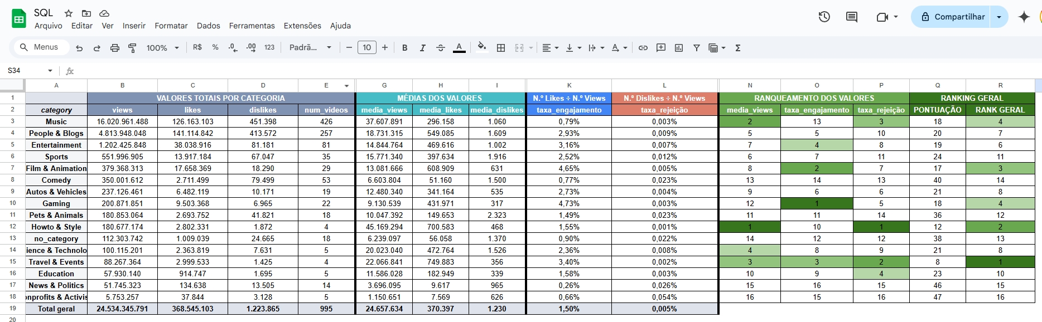Redo the last undone action
The height and width of the screenshot is (322, 1042).
pyautogui.click(x=97, y=48)
